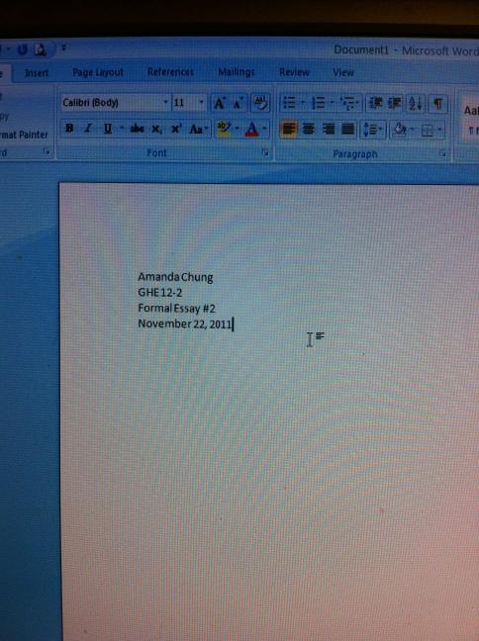
Task: Switch to Page Layout tab
Action: (x=98, y=72)
